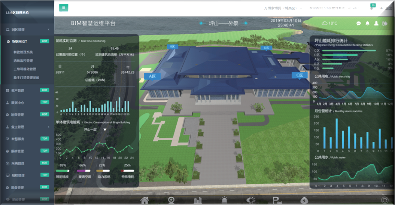Open 消防监控管理 in the sidebar

tap(23, 61)
